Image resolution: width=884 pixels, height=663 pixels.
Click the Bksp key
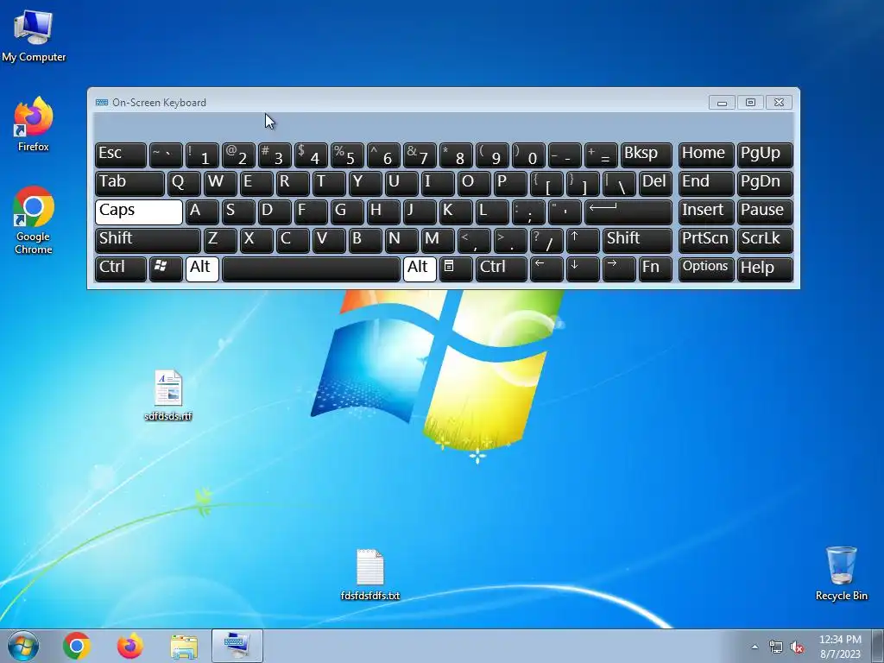pyautogui.click(x=646, y=155)
